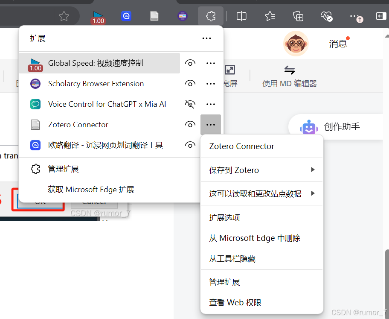Click the Scholarcy purple icon in toolbar

[183, 16]
